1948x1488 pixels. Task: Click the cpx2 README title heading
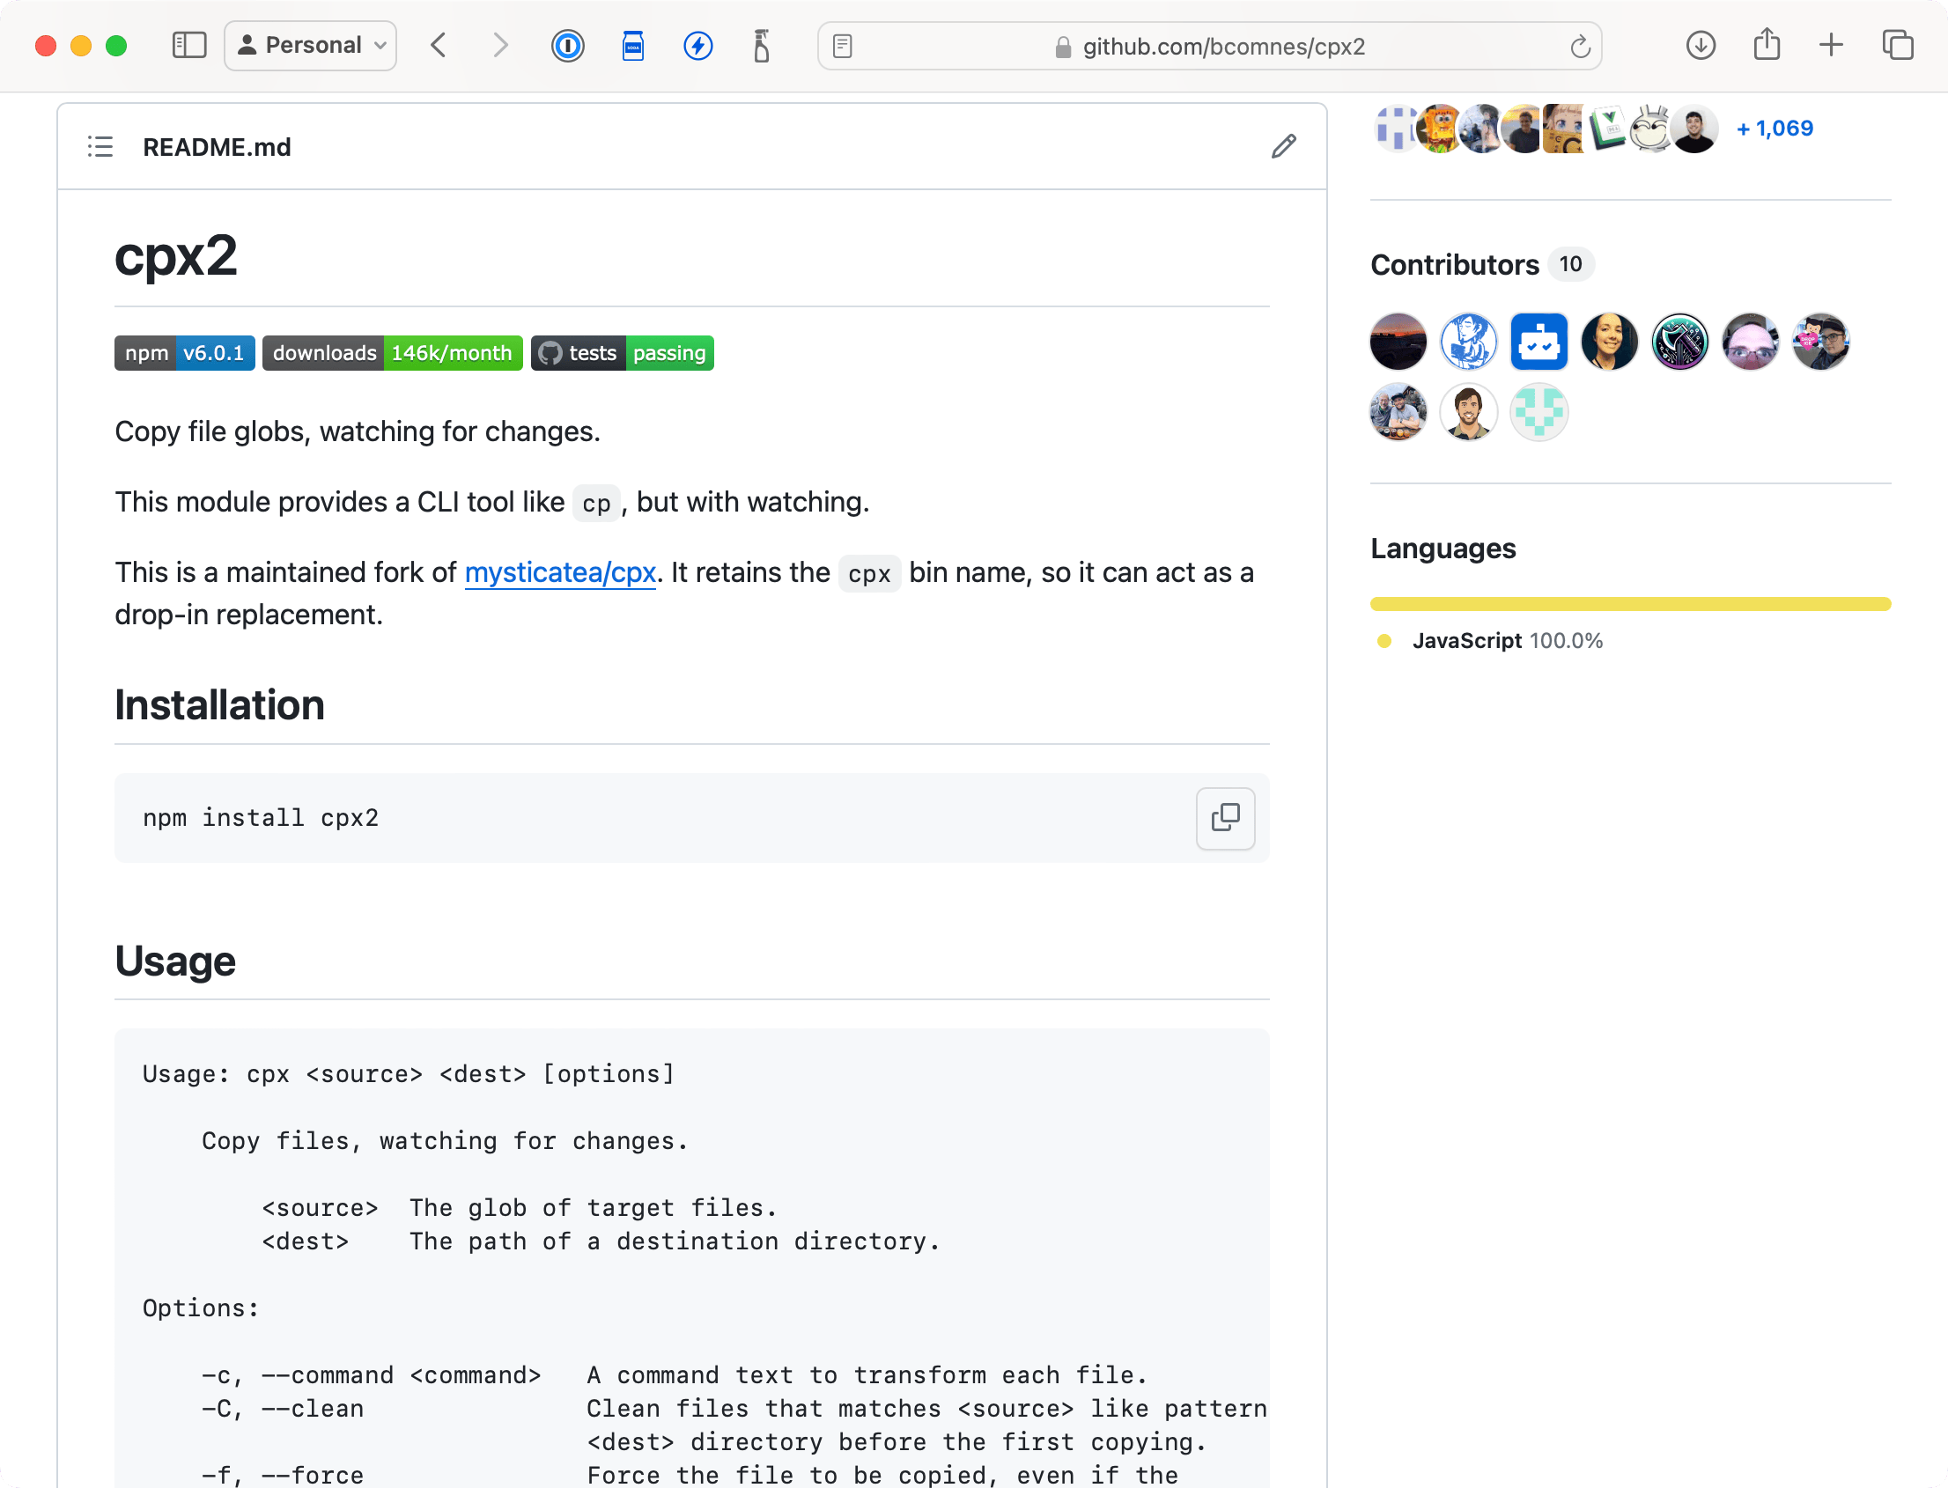click(x=175, y=256)
